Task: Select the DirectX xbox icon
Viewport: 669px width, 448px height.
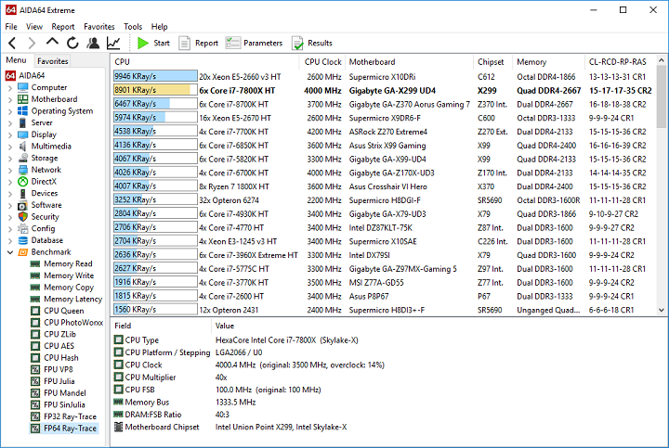Action: click(x=22, y=182)
